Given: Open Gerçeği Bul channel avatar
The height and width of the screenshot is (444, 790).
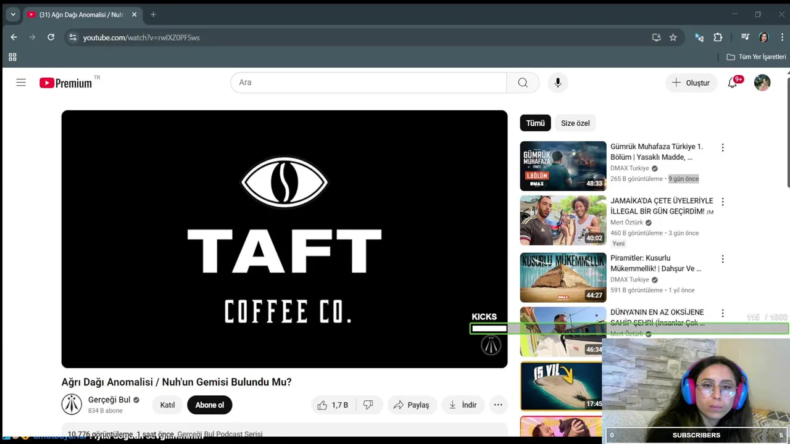Looking at the screenshot, I should [x=72, y=405].
